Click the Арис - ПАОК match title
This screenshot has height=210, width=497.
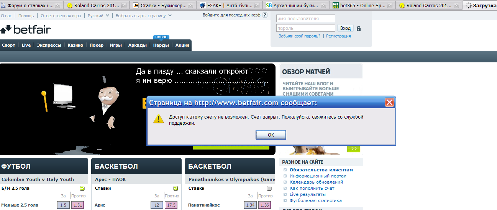pos(110,179)
